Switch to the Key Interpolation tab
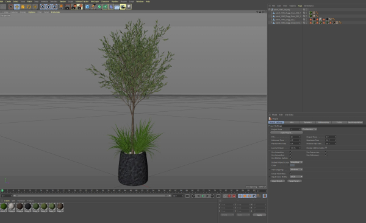This screenshot has width=366, height=223. click(x=355, y=122)
